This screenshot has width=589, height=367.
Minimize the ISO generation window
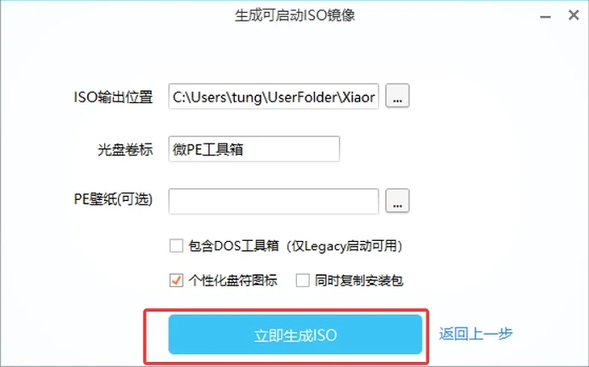[x=545, y=16]
